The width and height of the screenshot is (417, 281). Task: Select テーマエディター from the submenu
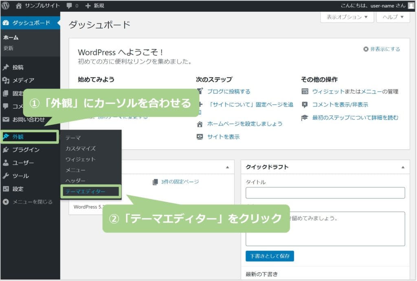pyautogui.click(x=85, y=192)
